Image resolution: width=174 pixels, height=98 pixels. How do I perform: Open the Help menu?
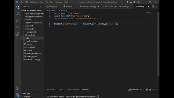tap(66, 2)
